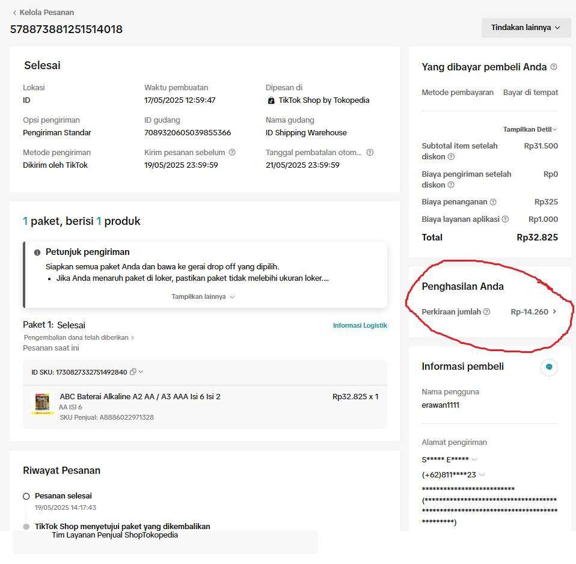The image size is (576, 564).
Task: Expand the chevron next to SKU ID
Action: [141, 372]
